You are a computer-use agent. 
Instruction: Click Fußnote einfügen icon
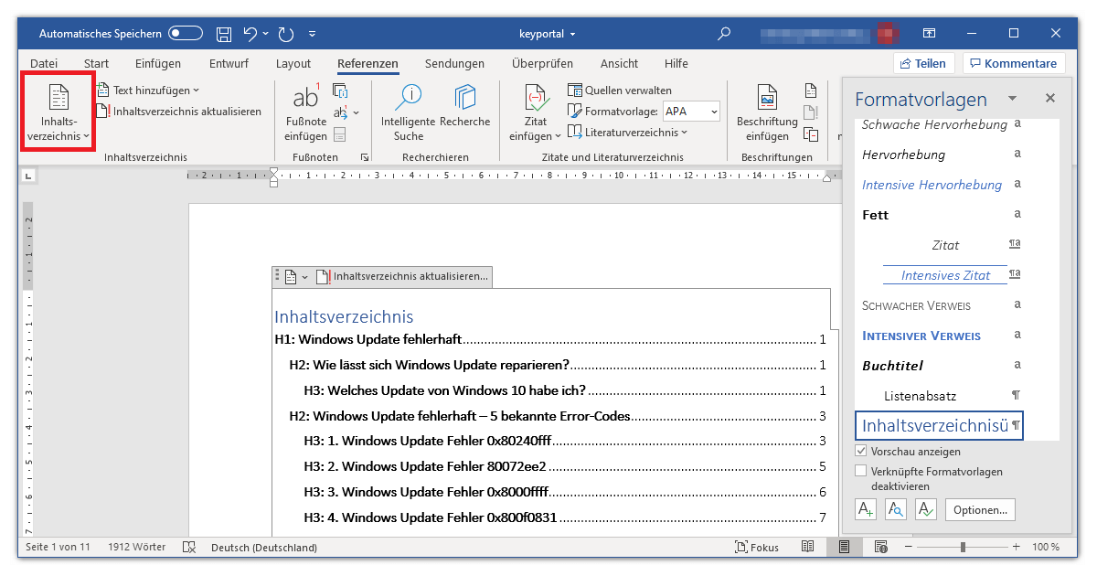coord(305,112)
